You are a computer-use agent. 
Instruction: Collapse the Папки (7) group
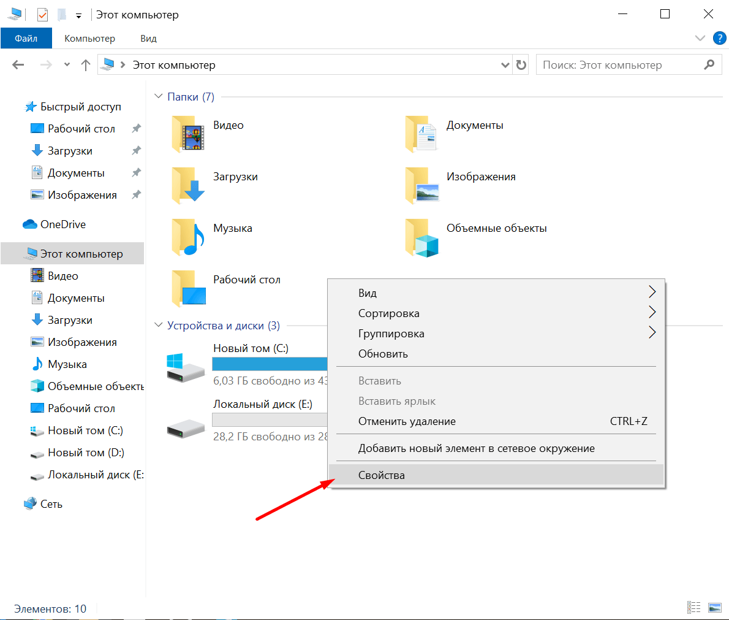(158, 96)
